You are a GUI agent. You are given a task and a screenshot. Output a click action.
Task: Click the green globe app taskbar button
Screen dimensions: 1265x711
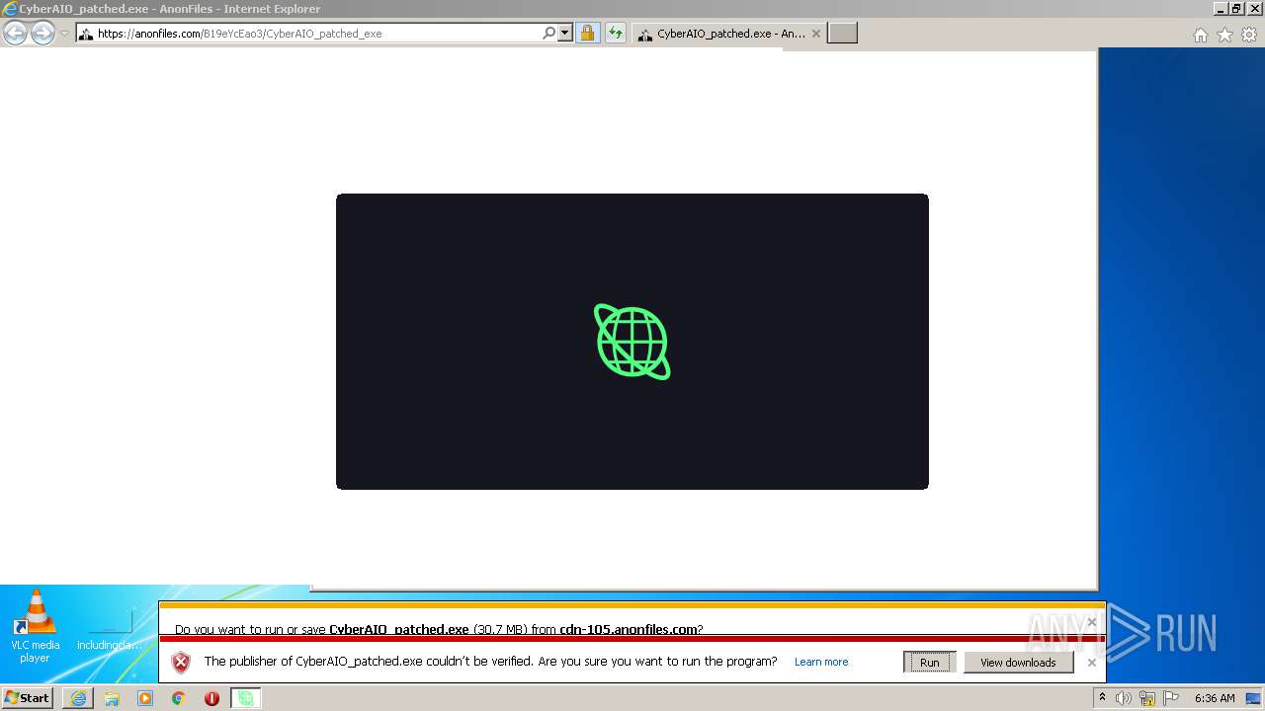[245, 698]
